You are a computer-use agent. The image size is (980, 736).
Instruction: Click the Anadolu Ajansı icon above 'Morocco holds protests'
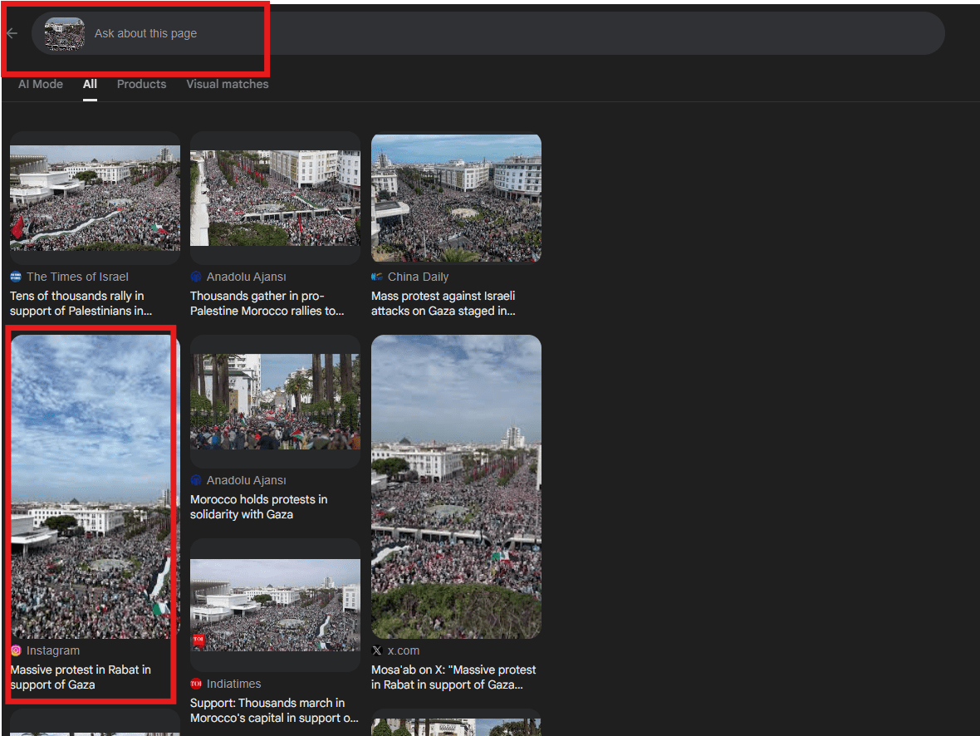tap(196, 480)
